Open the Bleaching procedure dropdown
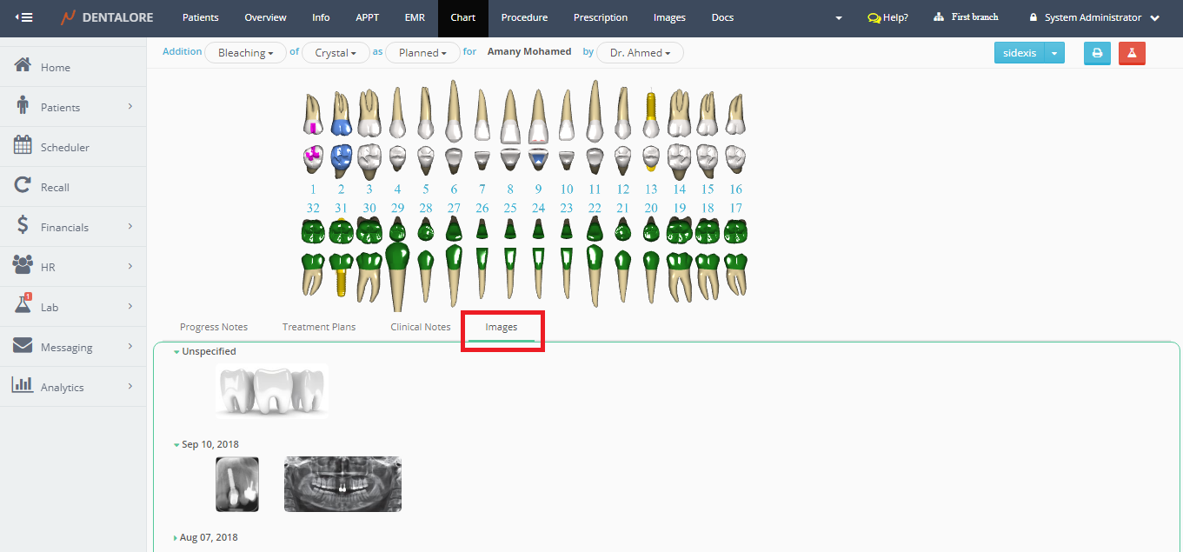Viewport: 1183px width, 552px height. click(245, 53)
